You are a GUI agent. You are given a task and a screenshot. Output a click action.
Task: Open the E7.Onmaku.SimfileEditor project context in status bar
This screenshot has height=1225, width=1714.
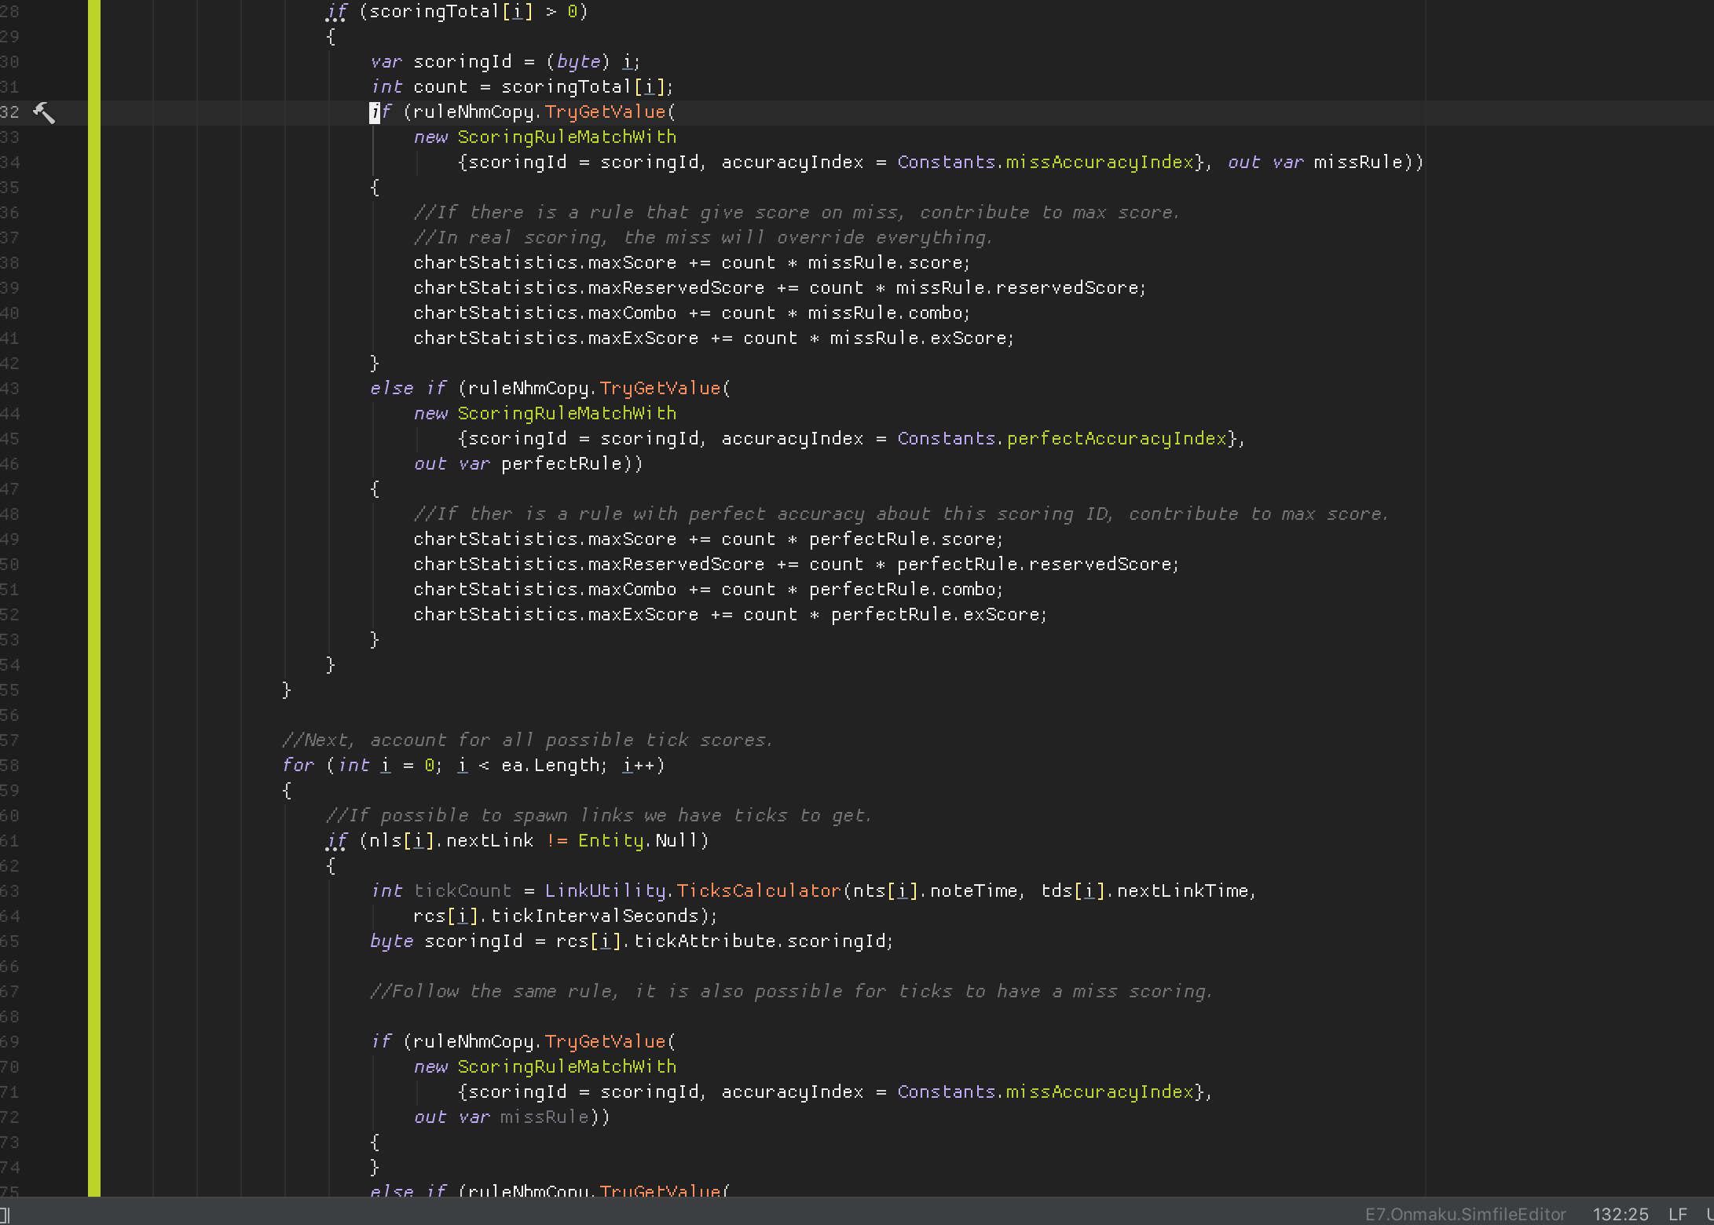pyautogui.click(x=1465, y=1214)
